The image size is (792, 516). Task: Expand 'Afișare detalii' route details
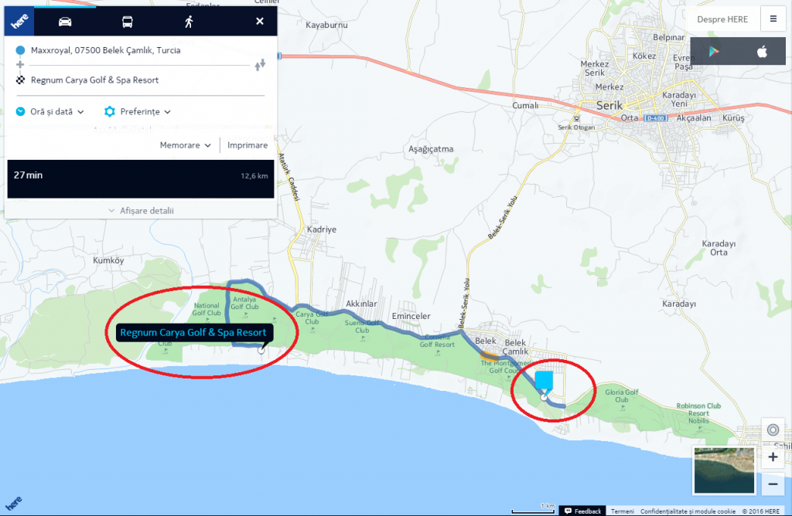click(x=141, y=211)
